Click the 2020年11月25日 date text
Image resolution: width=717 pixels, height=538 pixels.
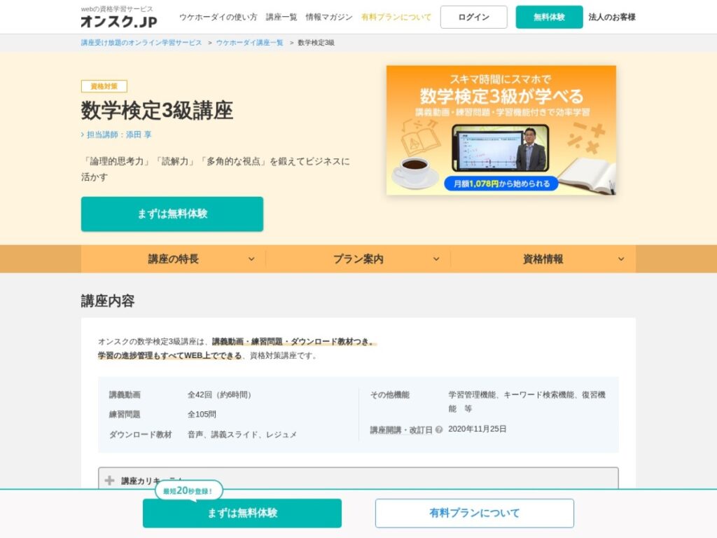point(477,429)
